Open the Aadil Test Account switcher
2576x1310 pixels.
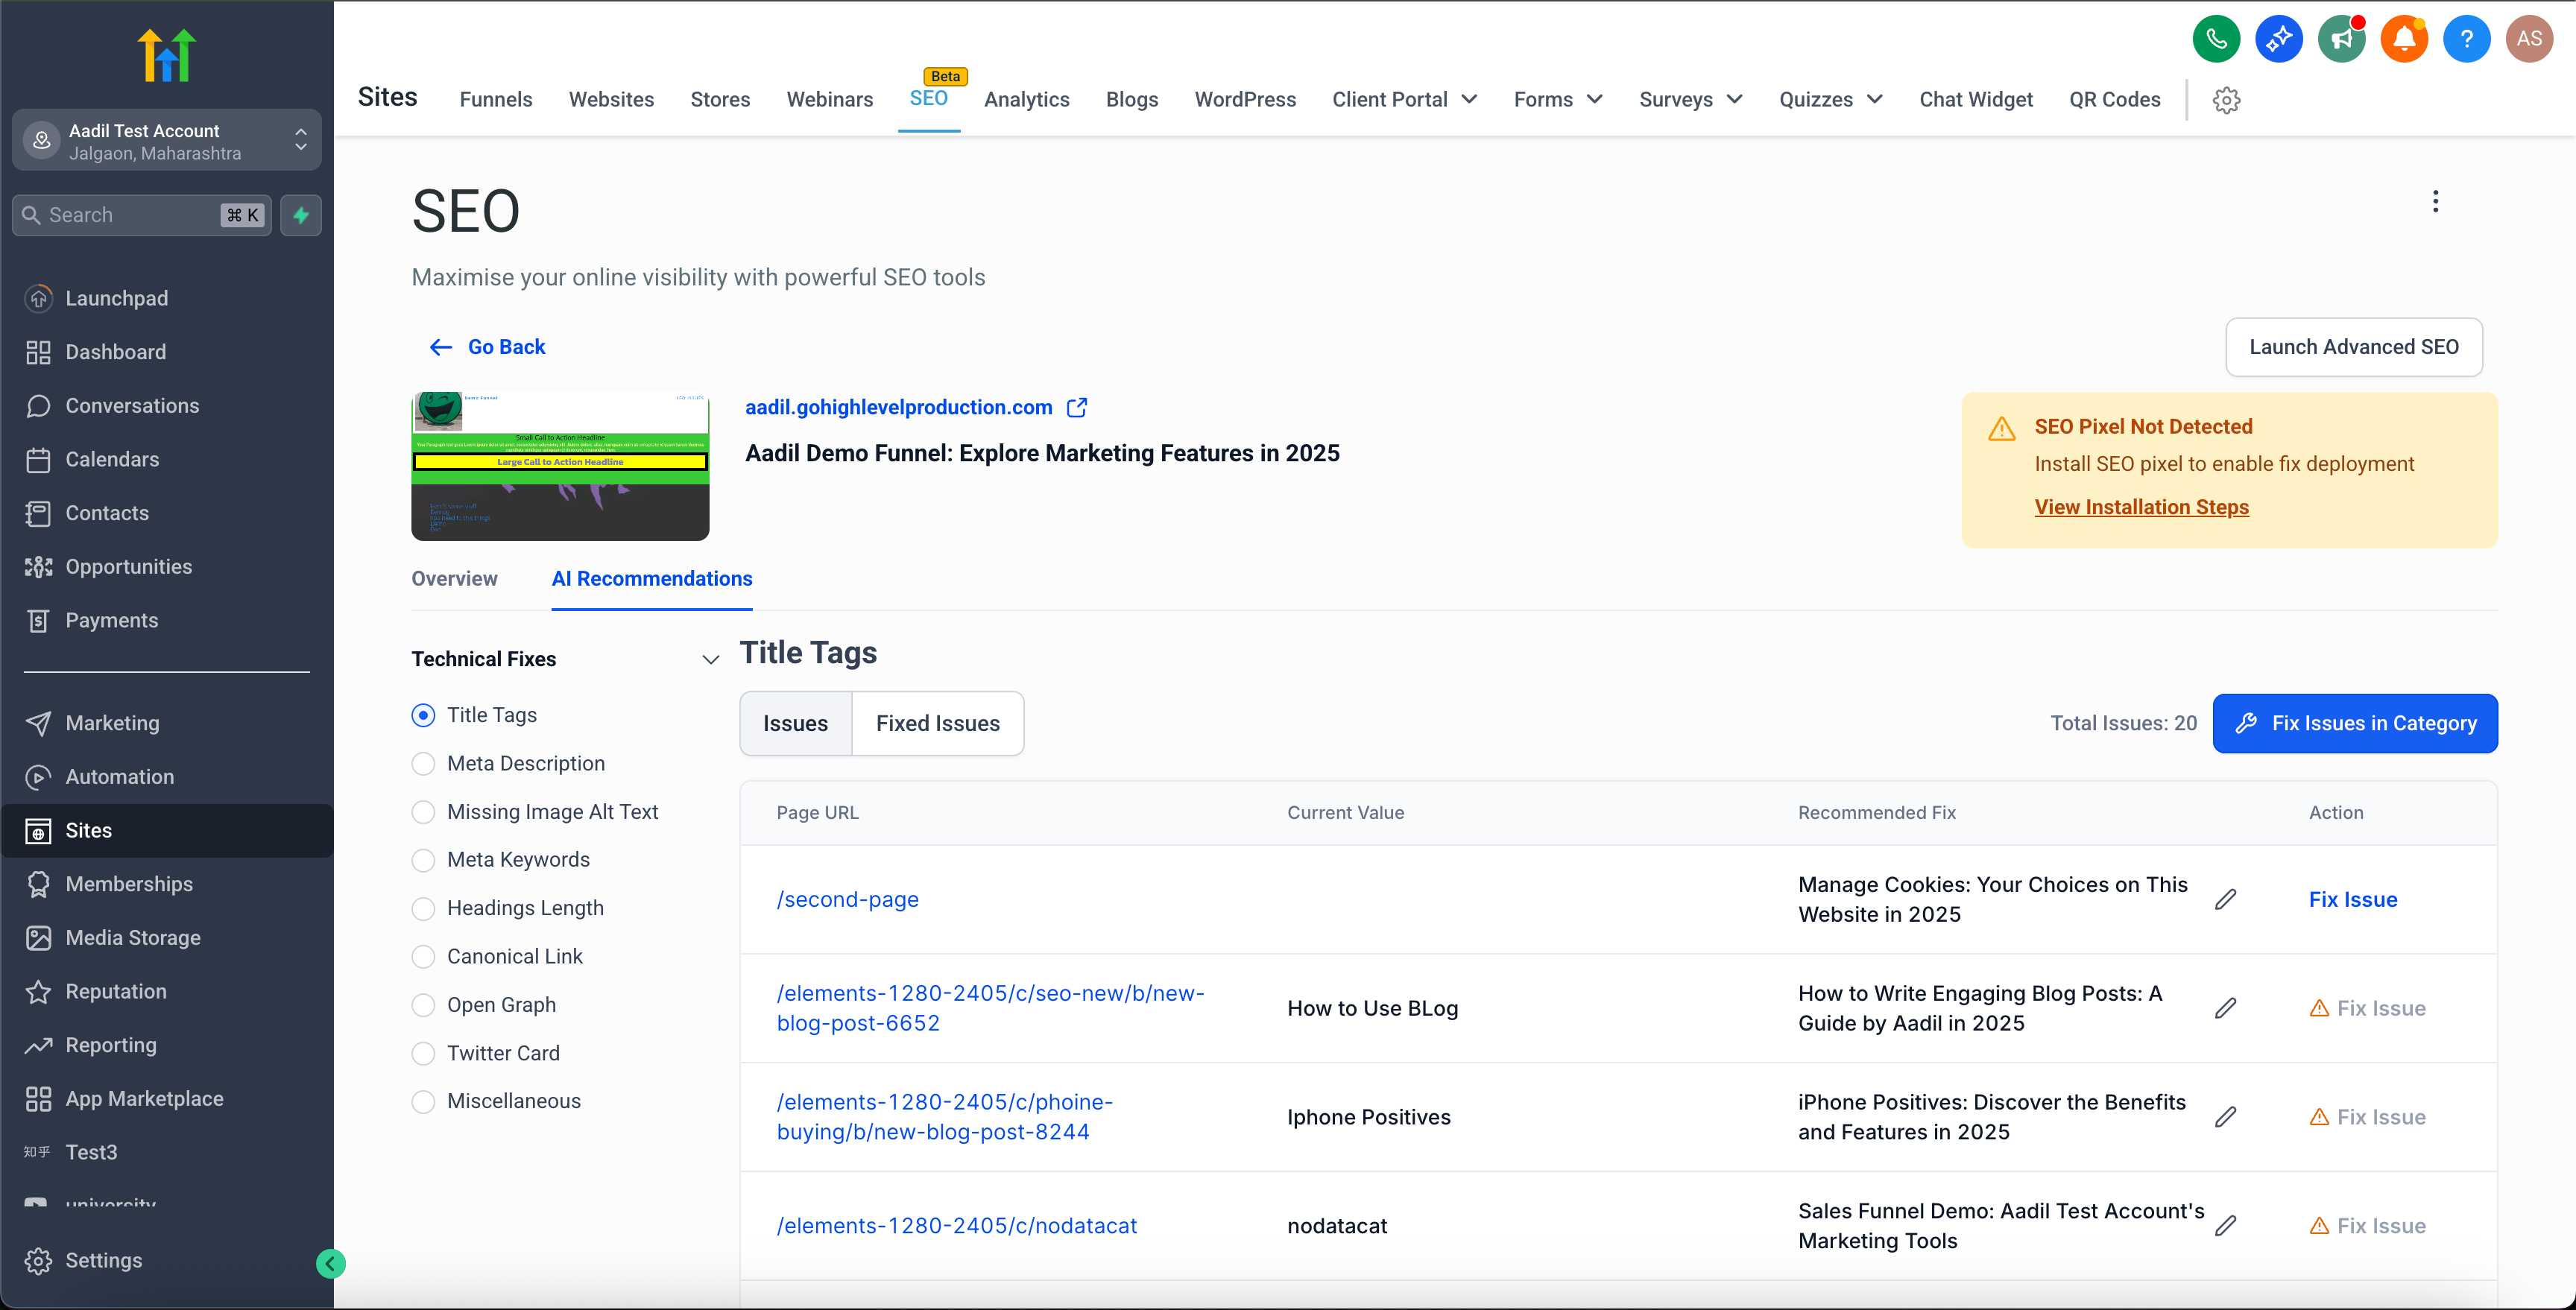166,141
